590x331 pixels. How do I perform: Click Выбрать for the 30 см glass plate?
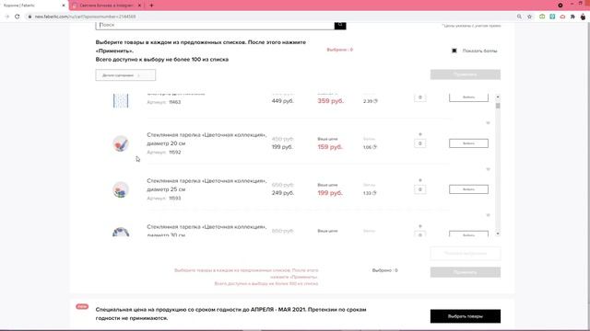click(x=468, y=234)
